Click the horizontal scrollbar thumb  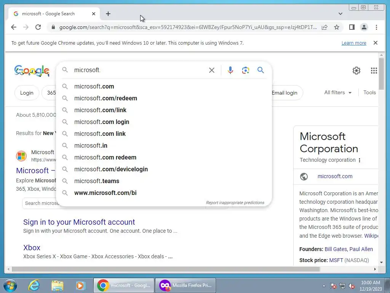tap(165, 269)
